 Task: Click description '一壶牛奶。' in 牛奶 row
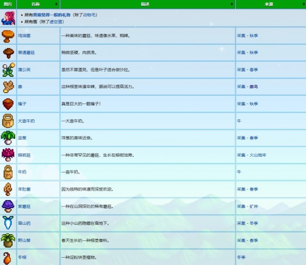(70, 172)
